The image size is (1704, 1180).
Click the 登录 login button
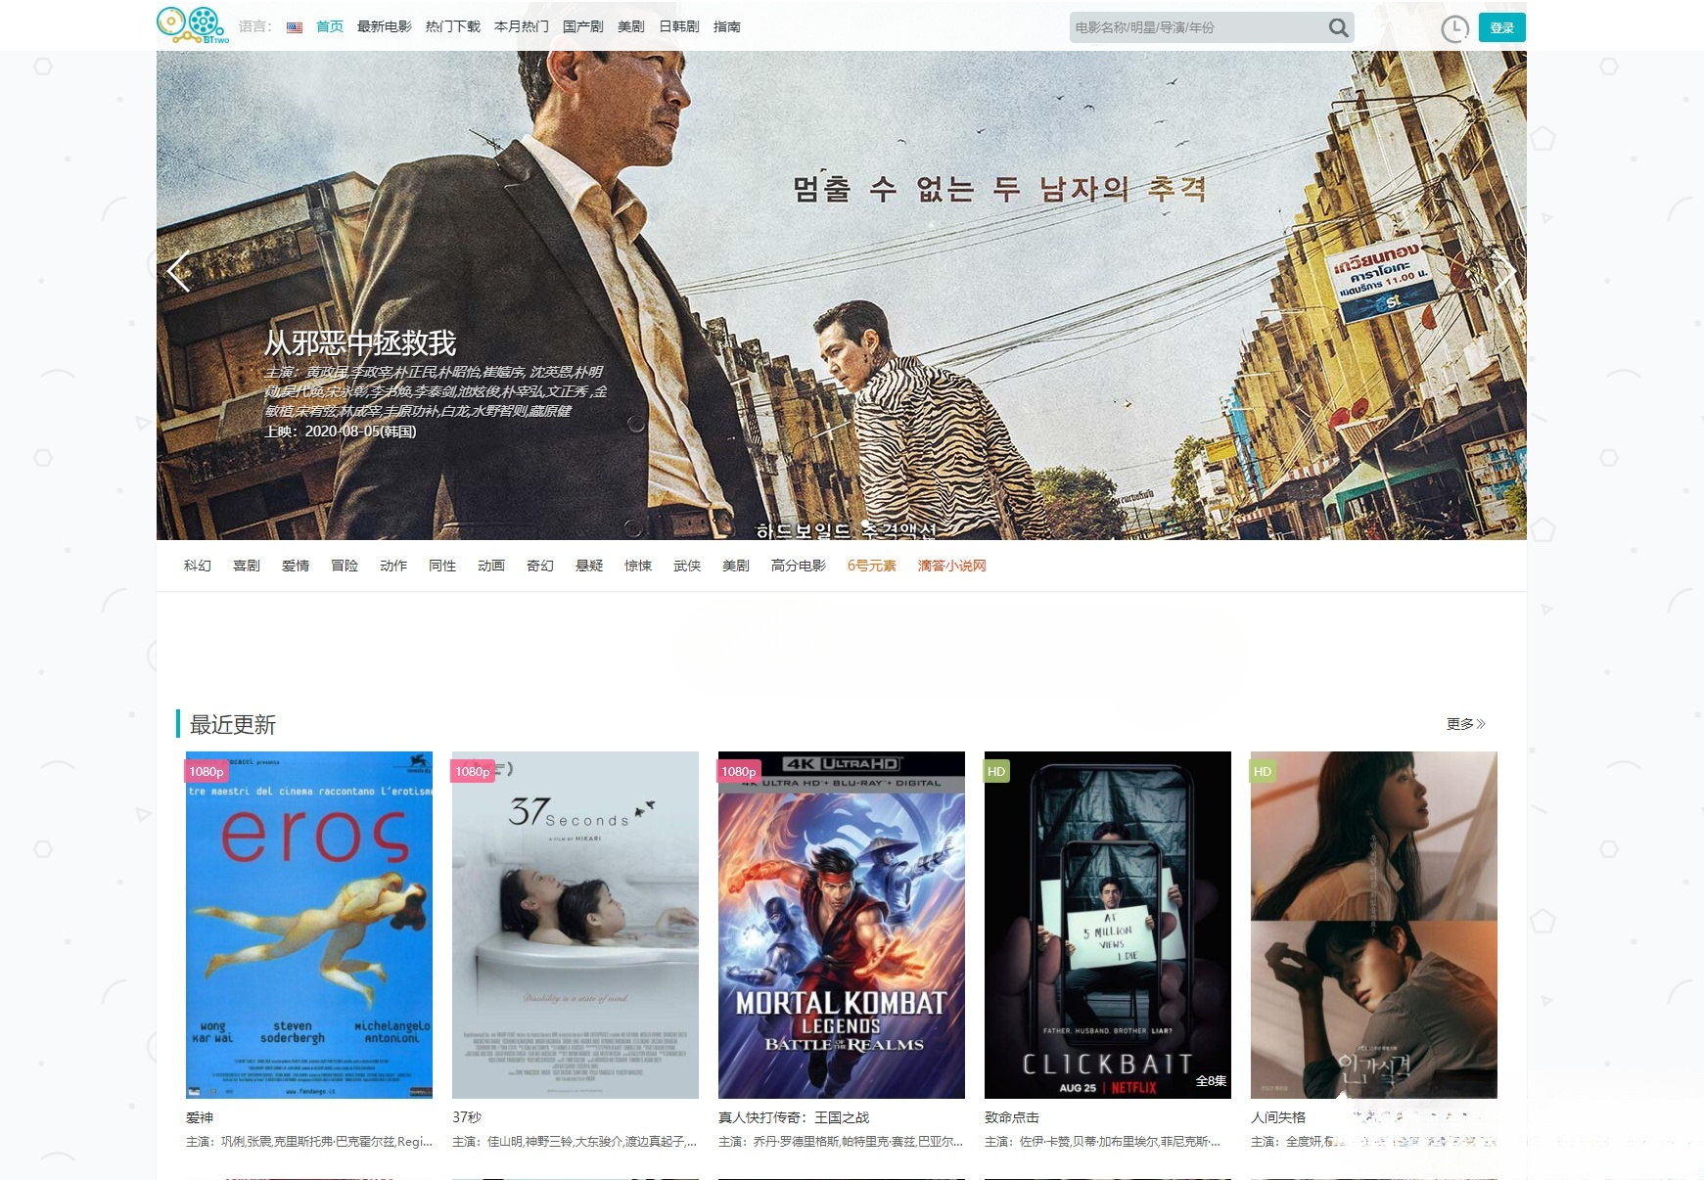click(x=1501, y=27)
